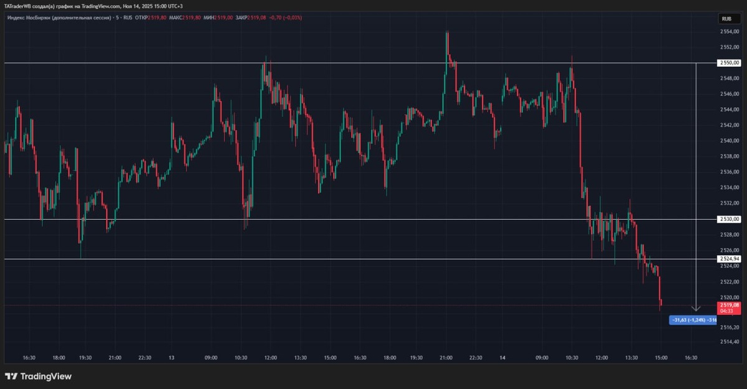
Task: Click the 2 530,00 horizontal line label
Action: pos(729,219)
